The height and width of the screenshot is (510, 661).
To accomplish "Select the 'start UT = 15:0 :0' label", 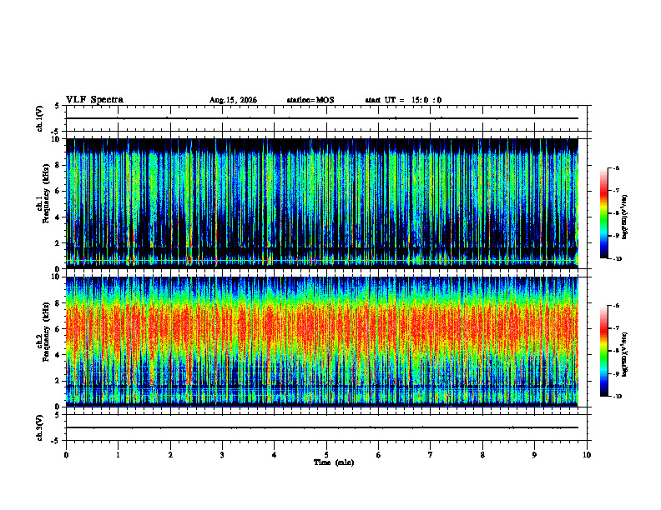I will pyautogui.click(x=403, y=100).
